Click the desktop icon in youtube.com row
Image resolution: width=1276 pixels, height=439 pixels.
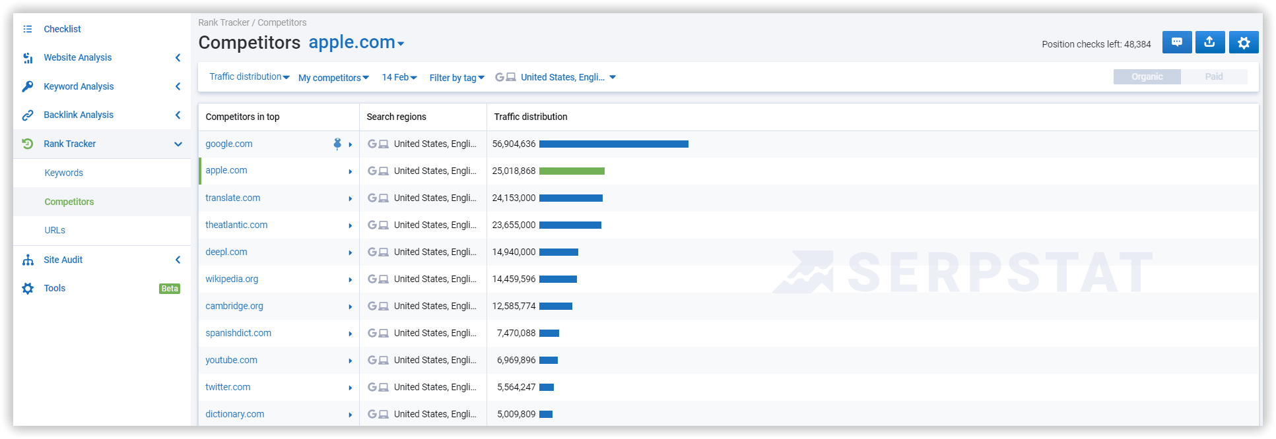[x=384, y=360]
